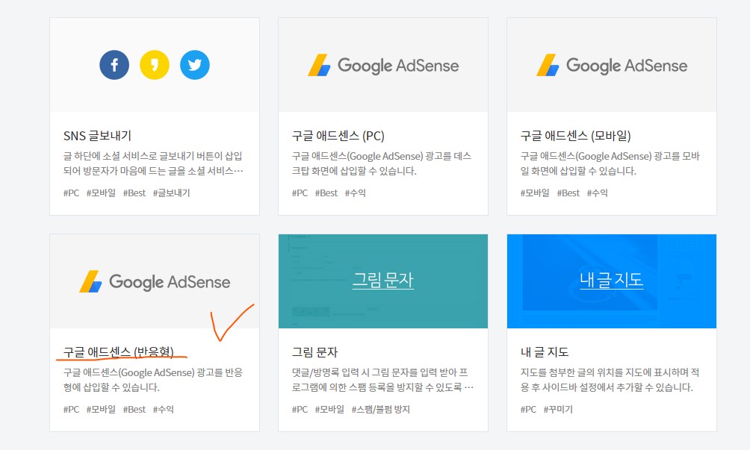Click #Best tag in 애드센스 (반응형) card
This screenshot has height=450, width=750.
click(x=134, y=410)
